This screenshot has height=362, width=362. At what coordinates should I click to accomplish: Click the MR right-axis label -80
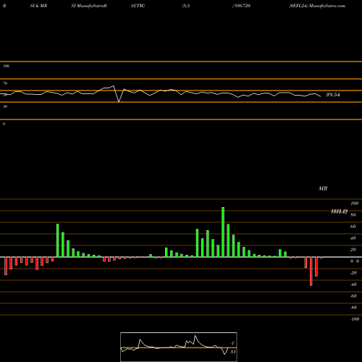click(353, 308)
